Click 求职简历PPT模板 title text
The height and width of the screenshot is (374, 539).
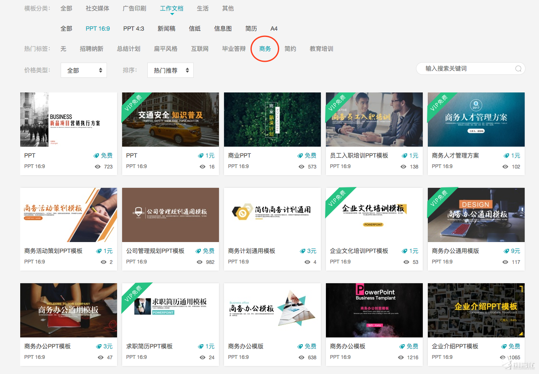tap(149, 346)
